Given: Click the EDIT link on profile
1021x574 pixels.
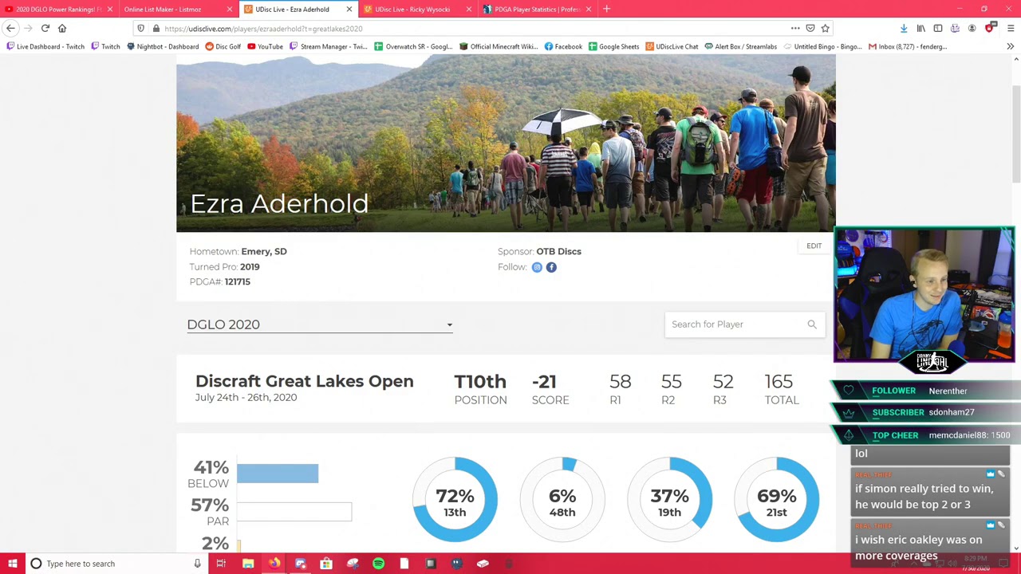Looking at the screenshot, I should click(814, 246).
